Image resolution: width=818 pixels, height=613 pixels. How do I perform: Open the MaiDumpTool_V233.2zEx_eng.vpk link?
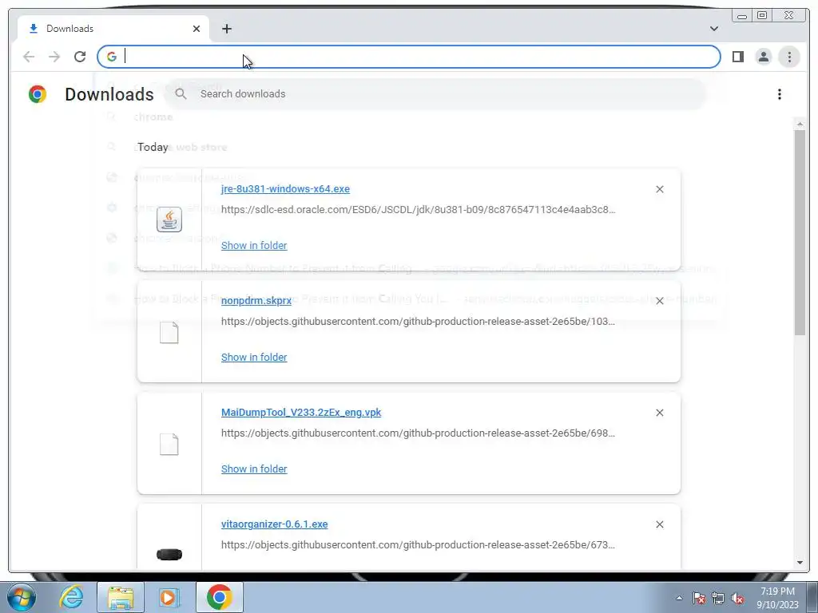point(301,413)
